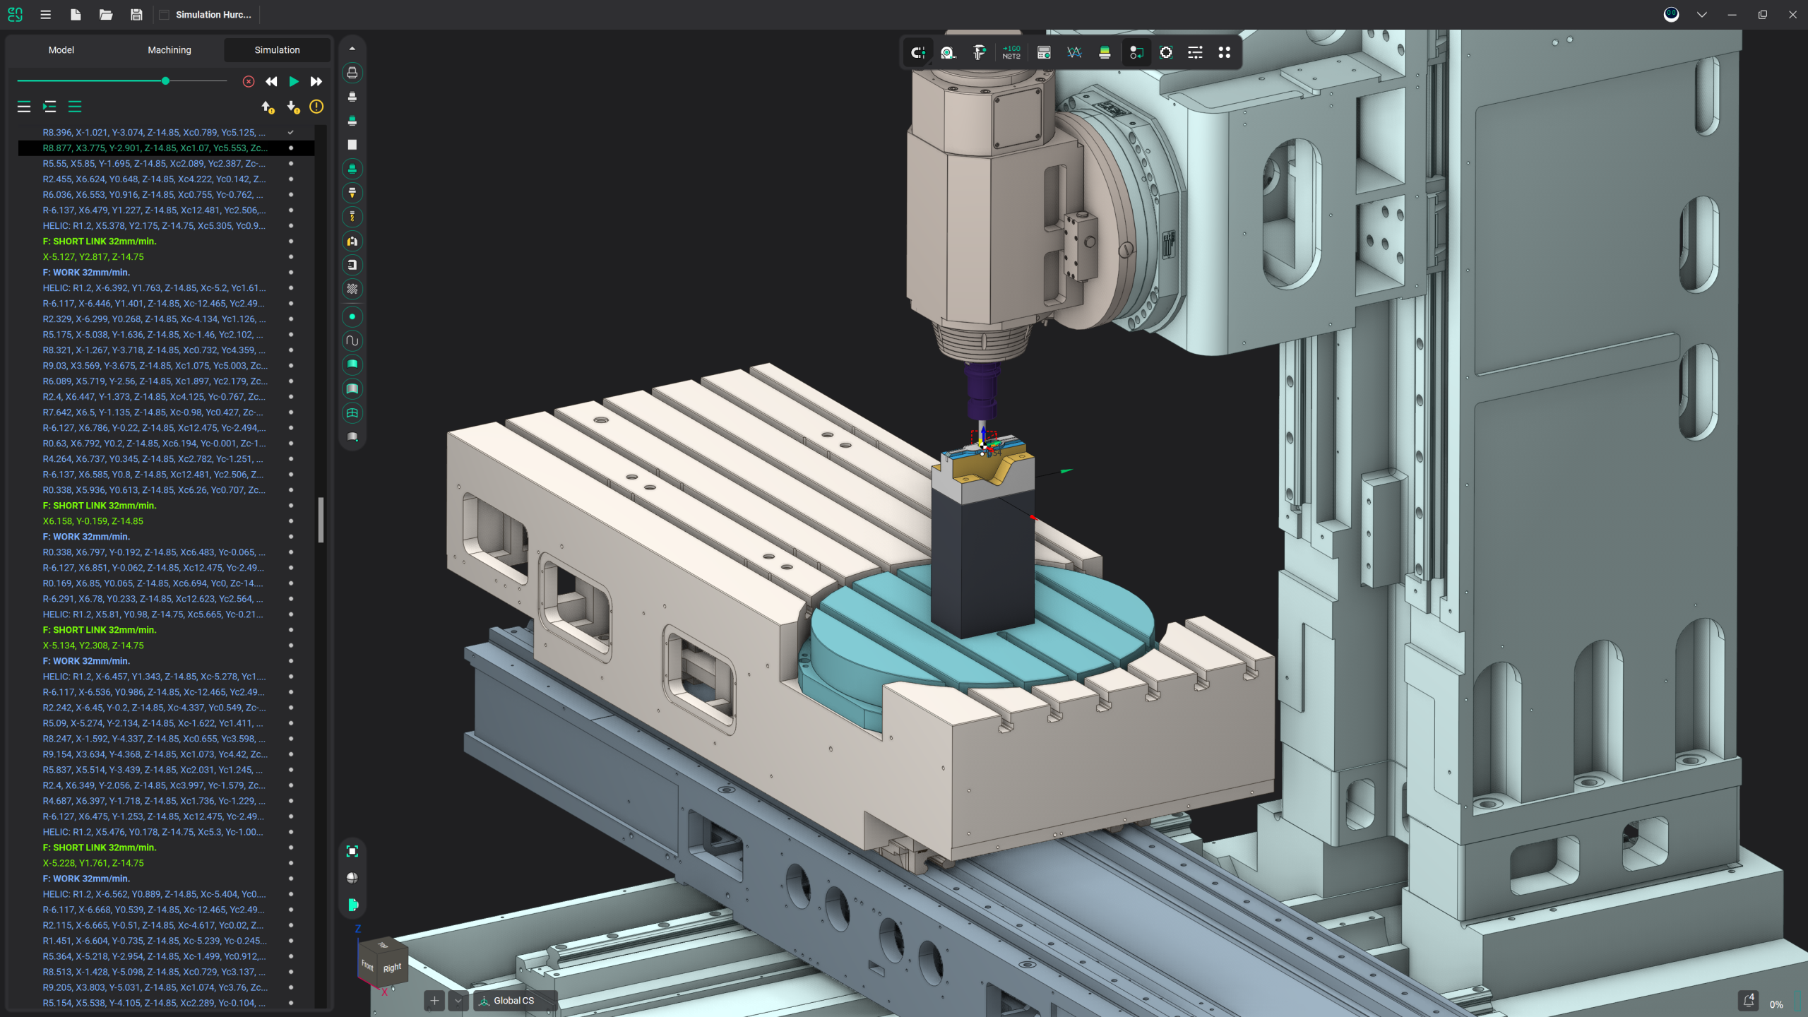Open the graph analysis view icon
This screenshot has width=1808, height=1017.
click(x=1074, y=52)
